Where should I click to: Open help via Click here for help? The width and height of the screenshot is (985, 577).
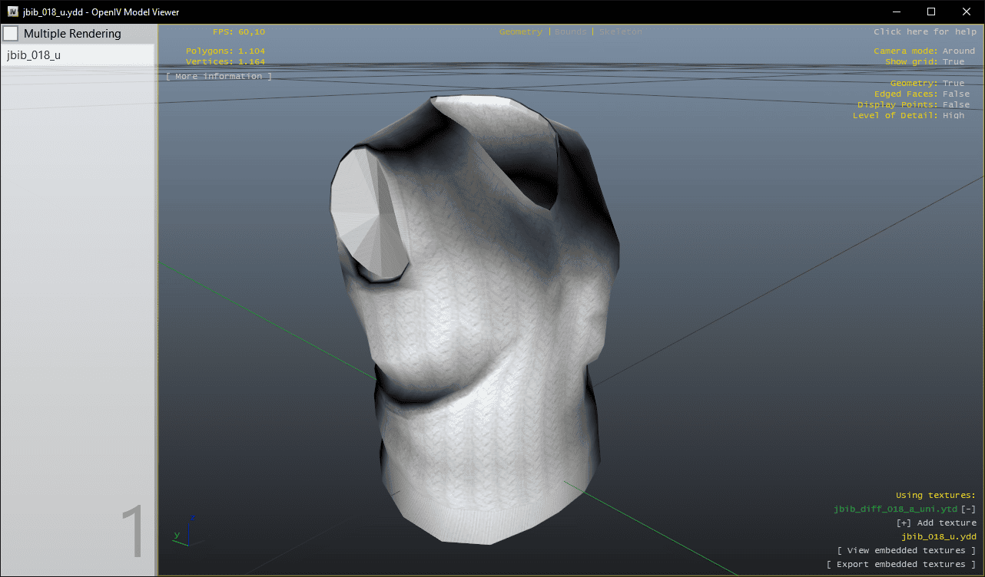point(924,32)
